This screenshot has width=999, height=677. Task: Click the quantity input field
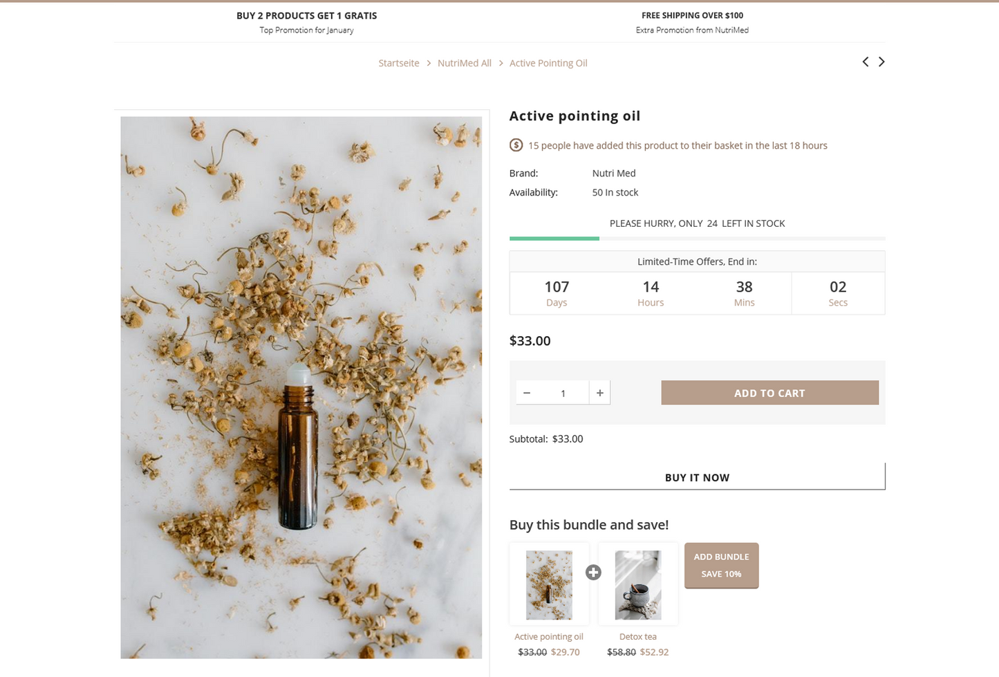tap(563, 392)
